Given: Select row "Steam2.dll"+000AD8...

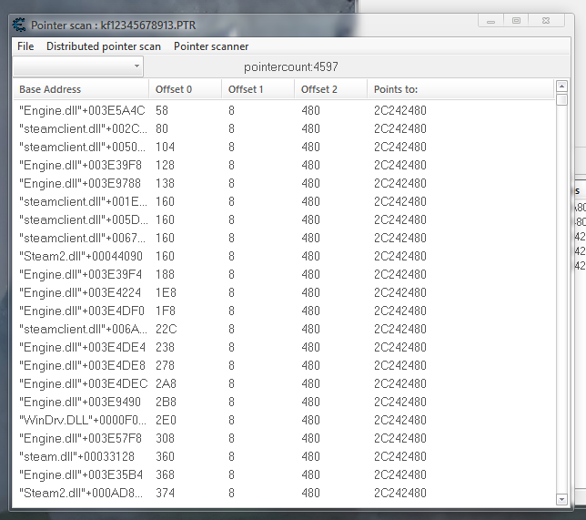Looking at the screenshot, I should [284, 493].
